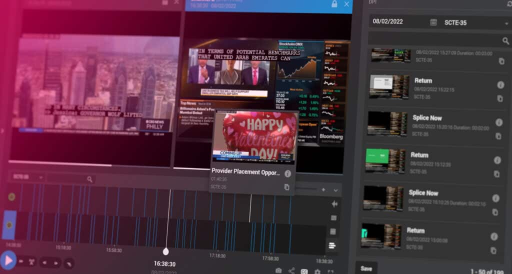Click the white timeline marker near 17:18:30

coord(250,208)
